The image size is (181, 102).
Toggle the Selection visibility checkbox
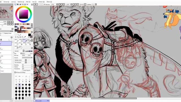tap(45, 5)
